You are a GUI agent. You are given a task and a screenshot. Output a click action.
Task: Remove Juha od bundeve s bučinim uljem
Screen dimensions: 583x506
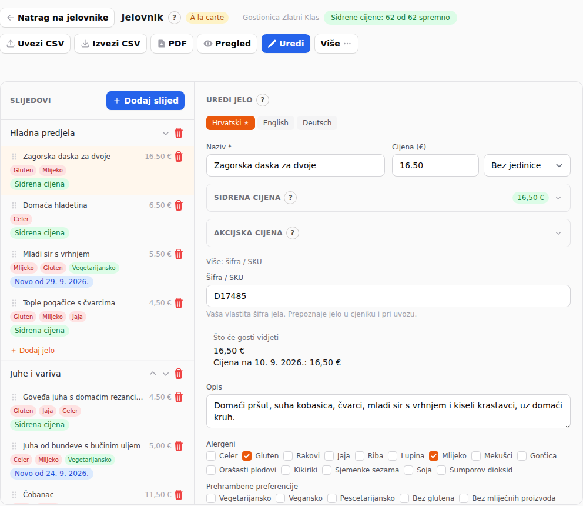tap(179, 446)
